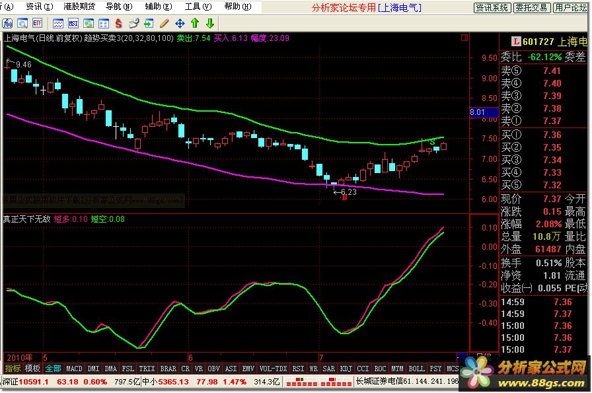The height and width of the screenshot is (393, 592).
Task: Select the BOLL indicator tab
Action: pos(416,369)
